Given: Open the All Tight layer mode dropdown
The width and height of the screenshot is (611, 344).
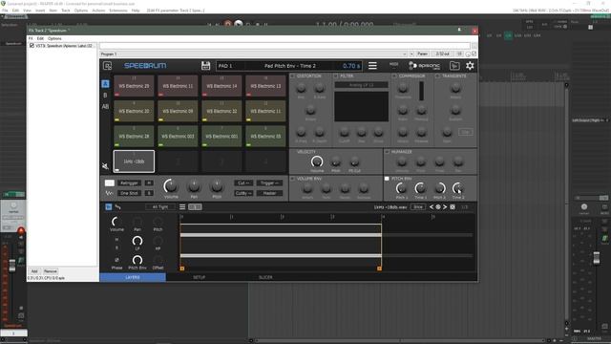Looking at the screenshot, I should [160, 207].
